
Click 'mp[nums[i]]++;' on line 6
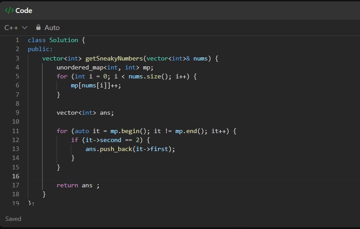click(x=96, y=86)
